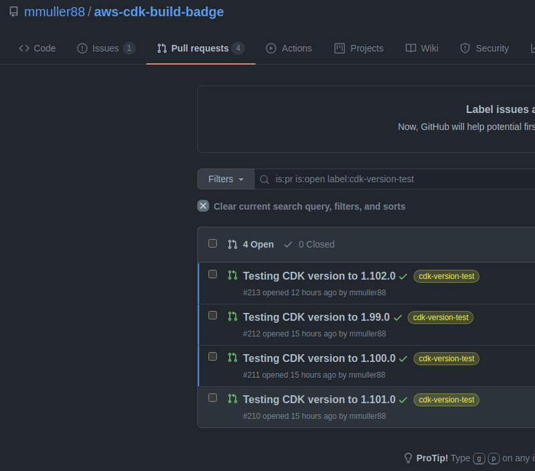Select checkbox for PR #211 version 1.100.0
535x471 pixels.
(213, 357)
